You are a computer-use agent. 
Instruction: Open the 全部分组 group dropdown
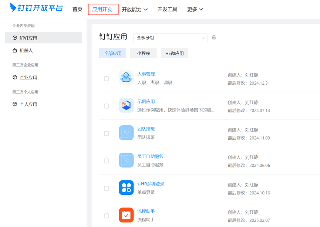[170, 38]
